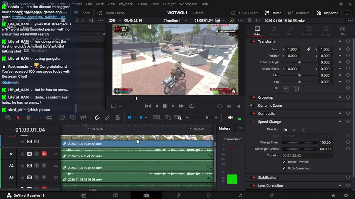The image size is (355, 199).
Task: Unmute track A1 with its M button
Action: coord(44,154)
